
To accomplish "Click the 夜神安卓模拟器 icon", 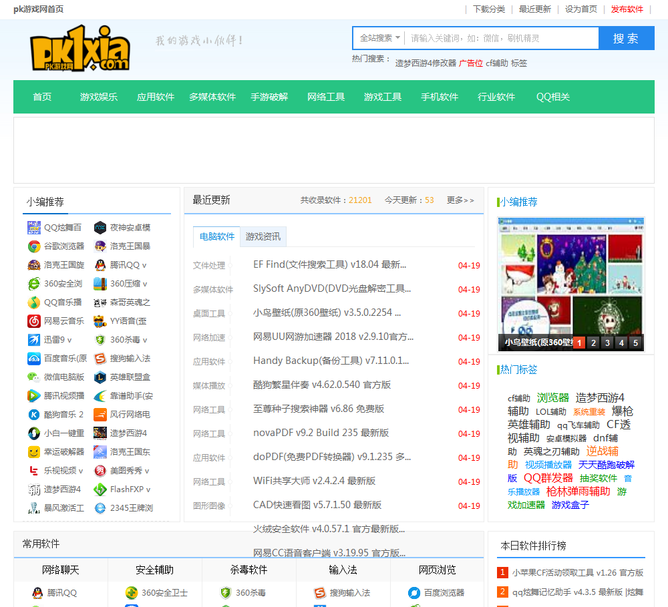I will 100,228.
